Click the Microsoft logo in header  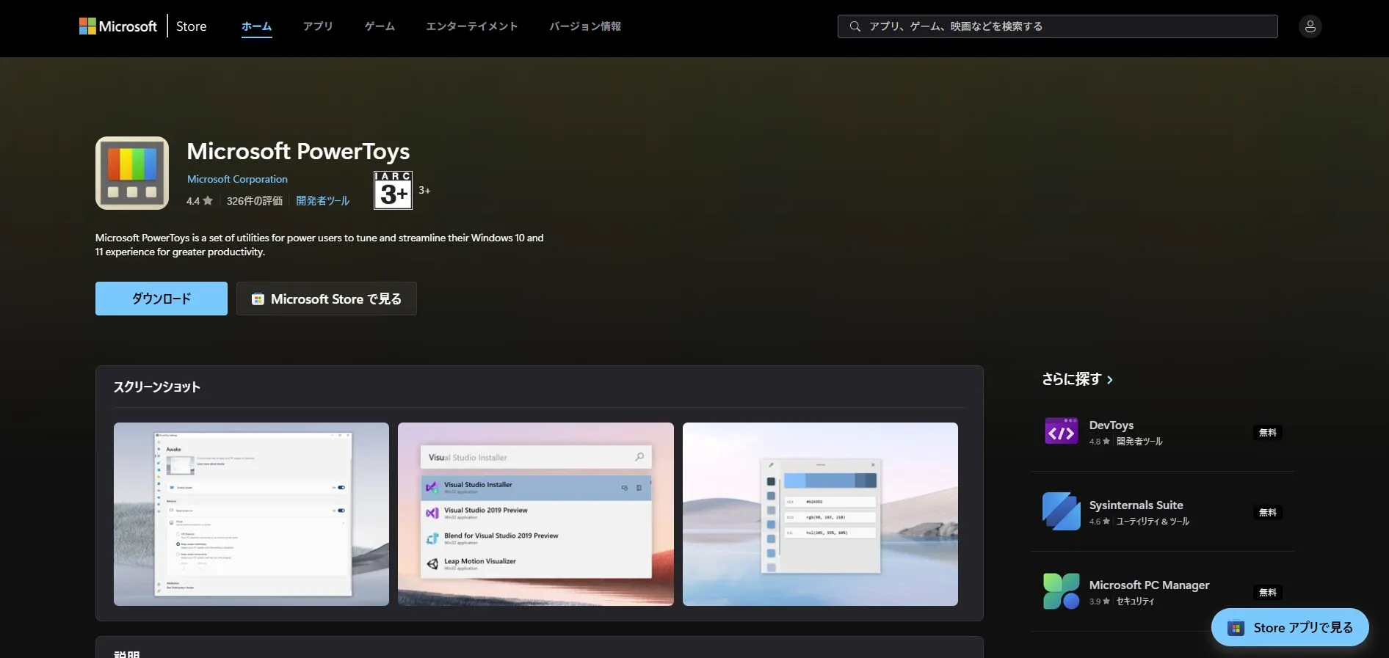118,26
